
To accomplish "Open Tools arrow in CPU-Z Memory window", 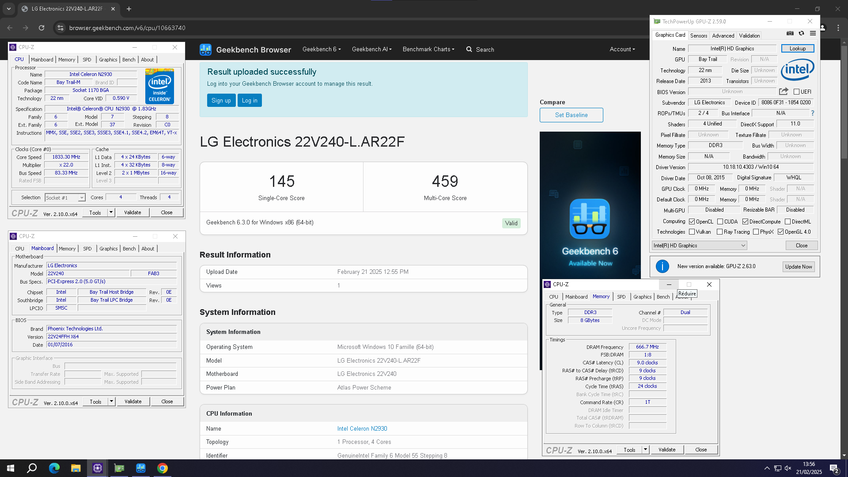I will (645, 450).
